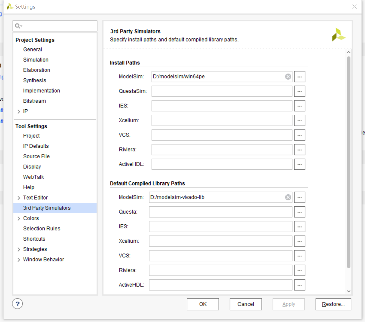Click Cancel button
Viewport: 365px width, 322px height.
[246, 304]
